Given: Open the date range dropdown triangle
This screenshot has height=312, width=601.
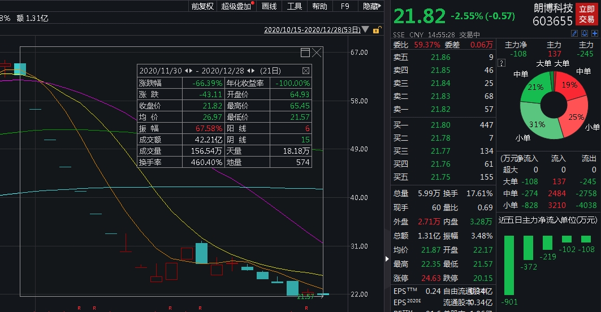Looking at the screenshot, I should pos(365,29).
